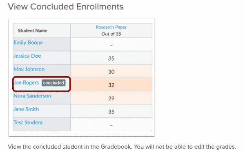
Task: Open Max Johnson's student link
Action: [x=29, y=69]
